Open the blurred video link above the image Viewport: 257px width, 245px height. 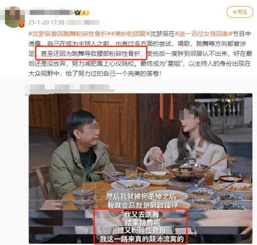tap(69, 89)
